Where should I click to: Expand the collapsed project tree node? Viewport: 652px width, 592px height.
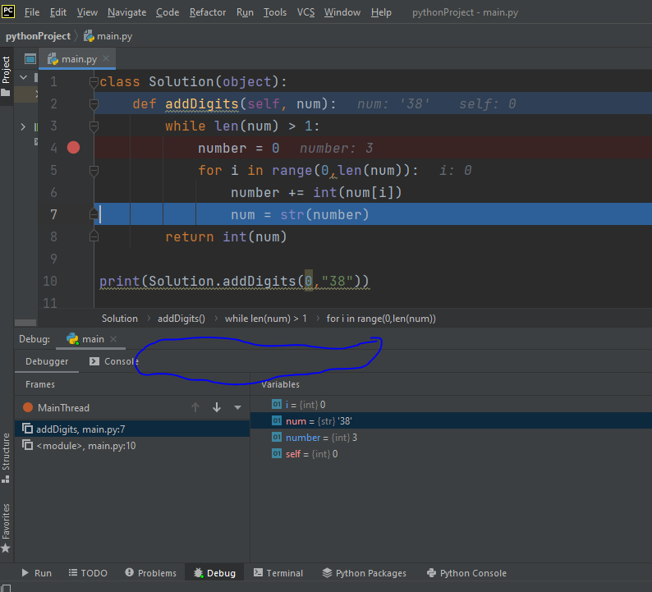(x=23, y=126)
